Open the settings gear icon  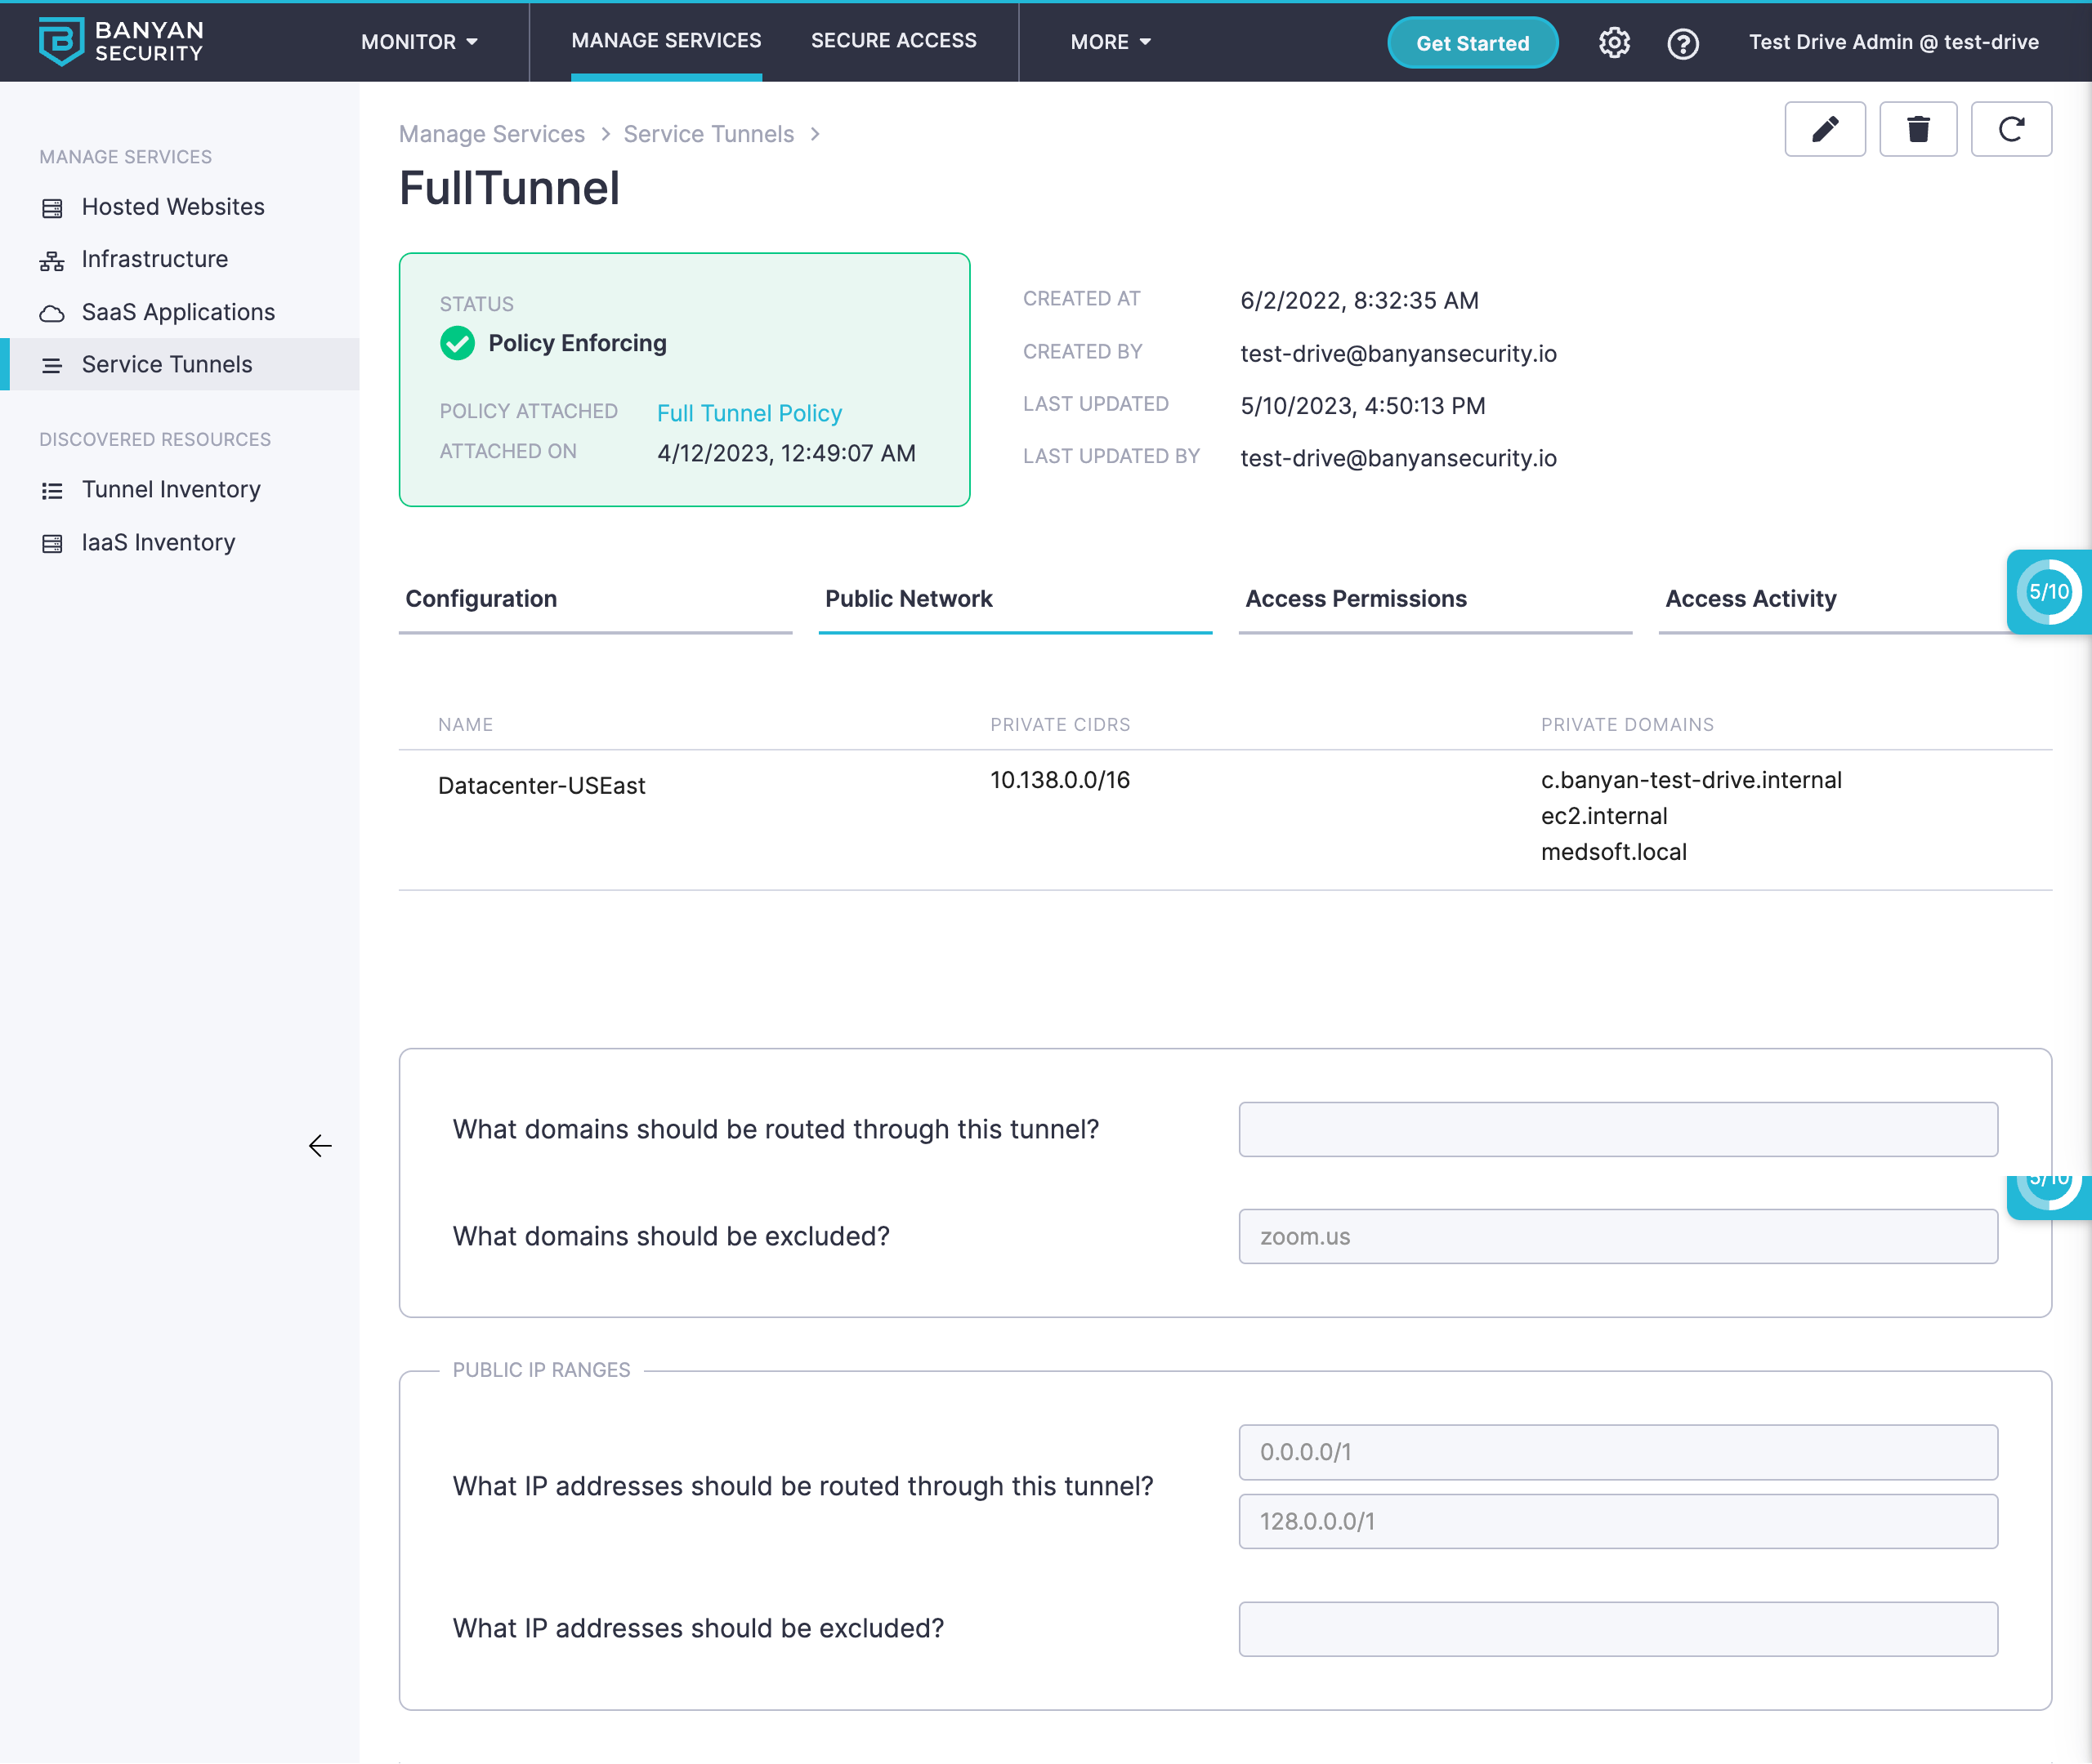click(1613, 43)
